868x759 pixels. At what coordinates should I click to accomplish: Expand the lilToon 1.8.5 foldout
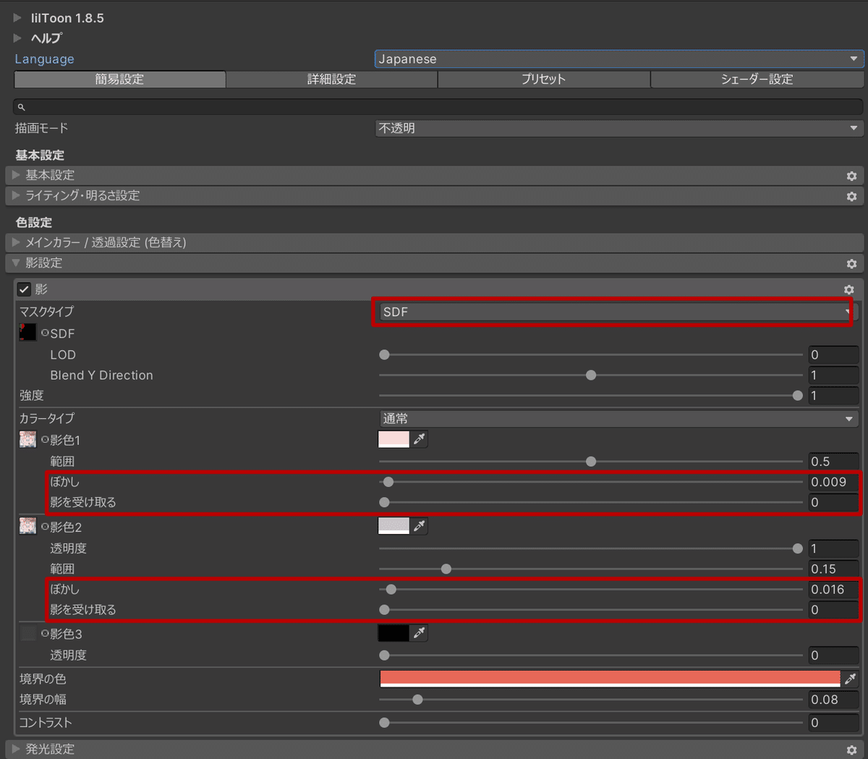tap(17, 18)
